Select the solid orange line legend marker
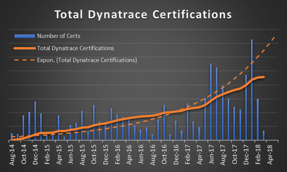 click(24, 48)
